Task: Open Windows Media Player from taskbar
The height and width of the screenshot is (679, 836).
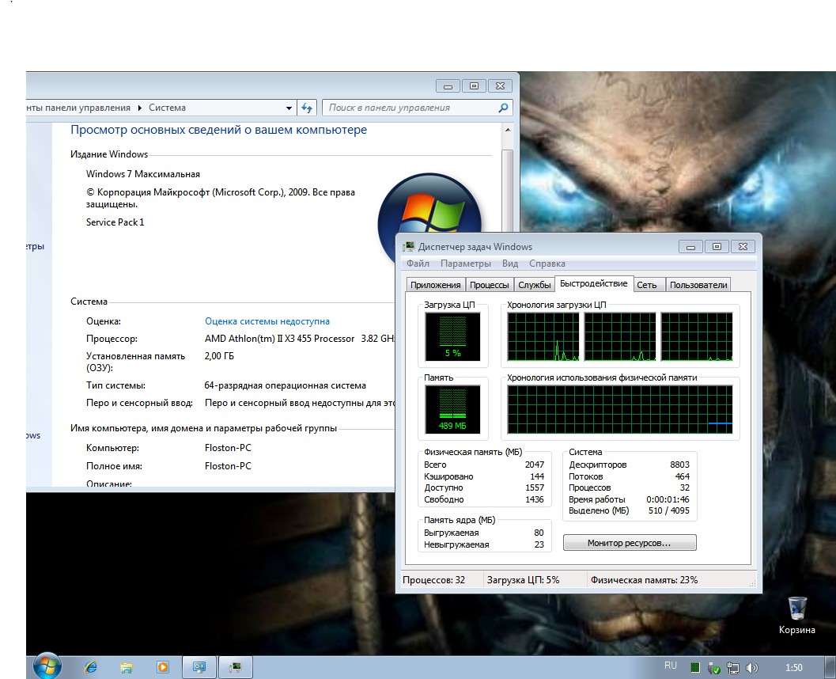Action: click(163, 667)
